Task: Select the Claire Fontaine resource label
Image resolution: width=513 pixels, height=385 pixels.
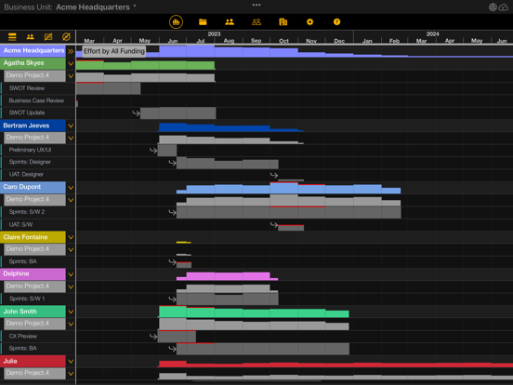Action: point(33,237)
